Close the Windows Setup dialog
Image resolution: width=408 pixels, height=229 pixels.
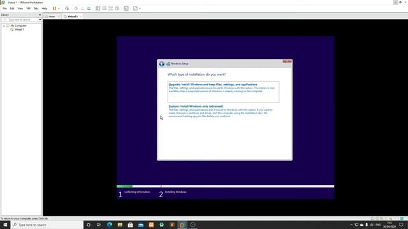[287, 61]
